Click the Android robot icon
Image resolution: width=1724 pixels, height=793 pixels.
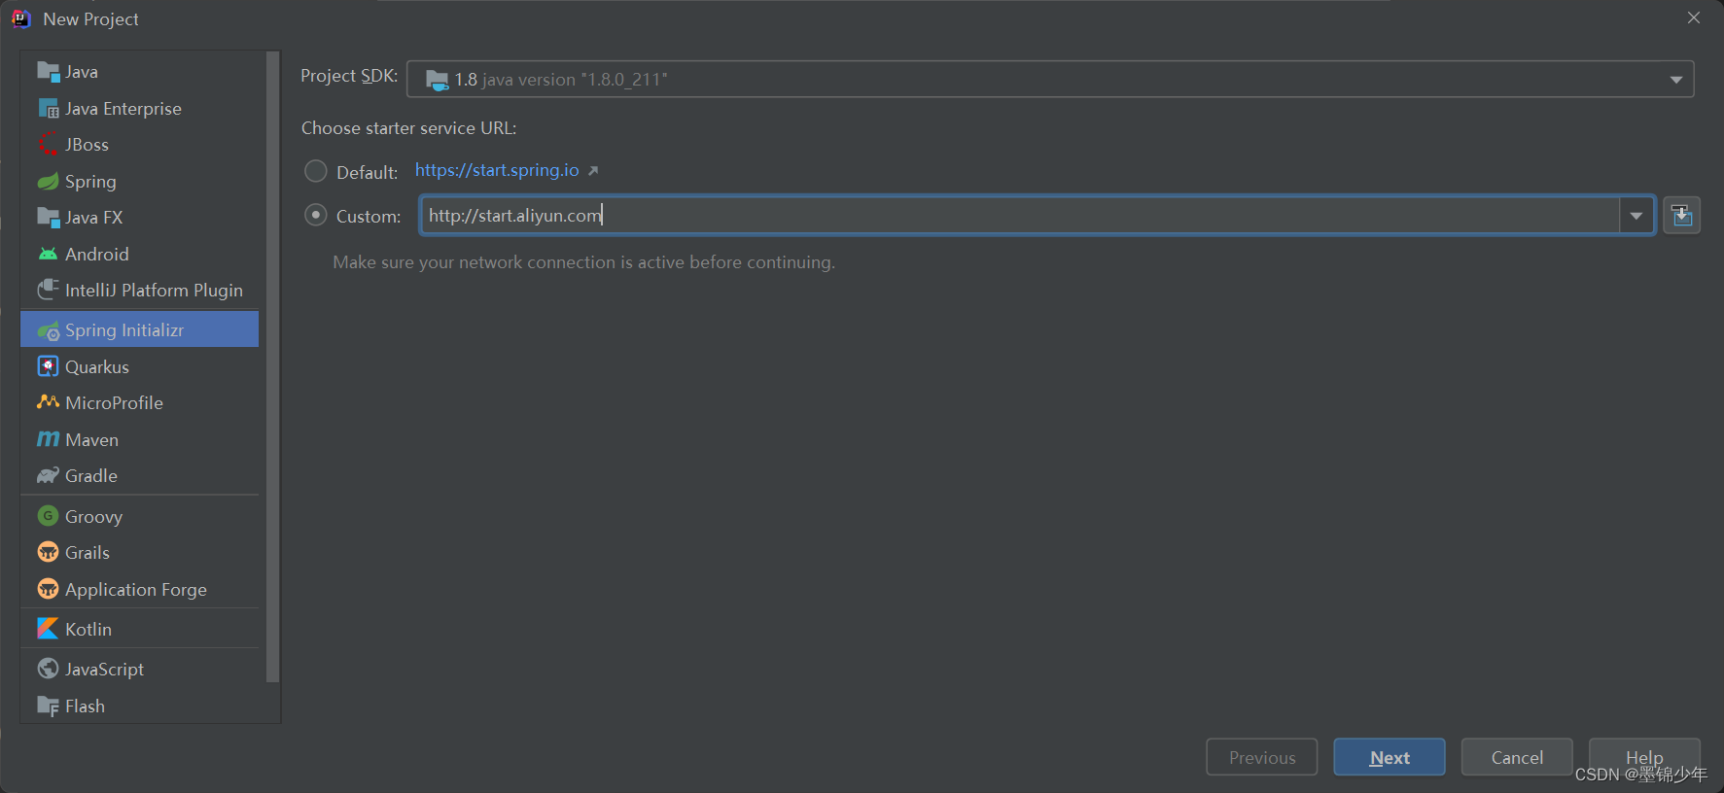48,254
